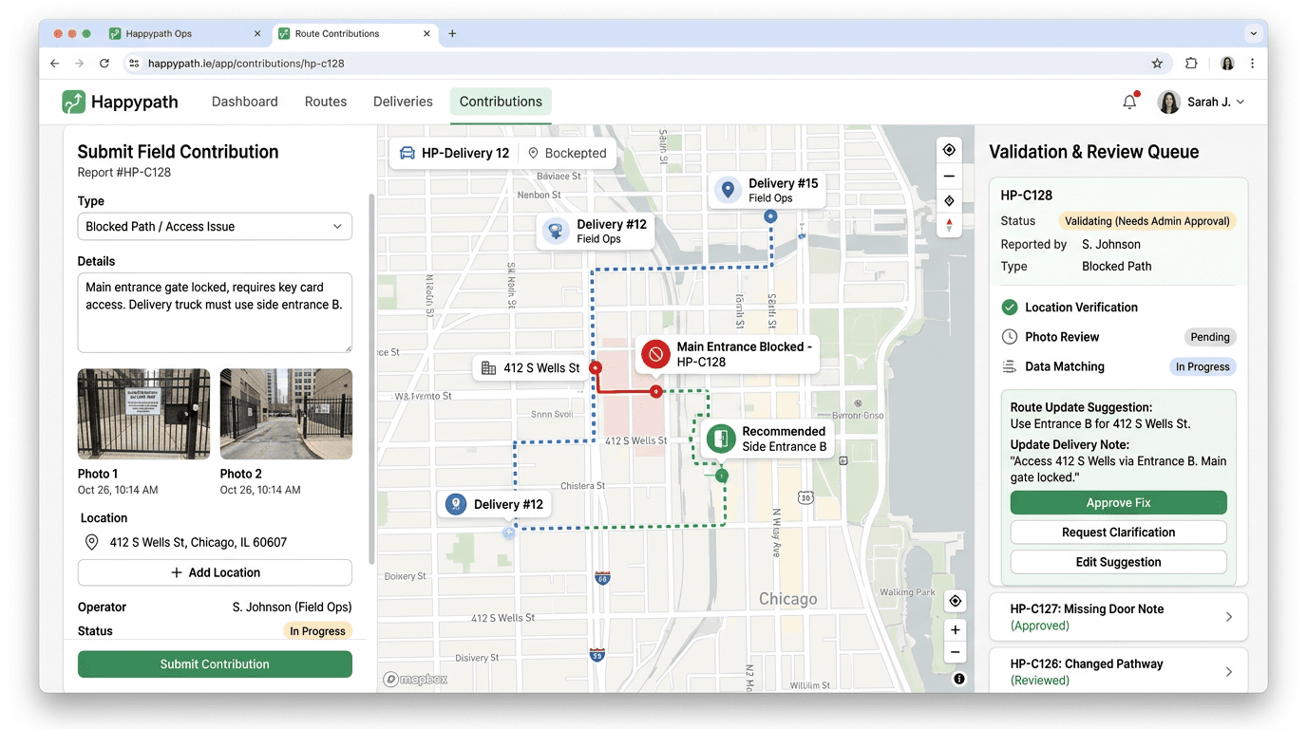
Task: Click the map locate-me icon at top
Action: pos(949,150)
